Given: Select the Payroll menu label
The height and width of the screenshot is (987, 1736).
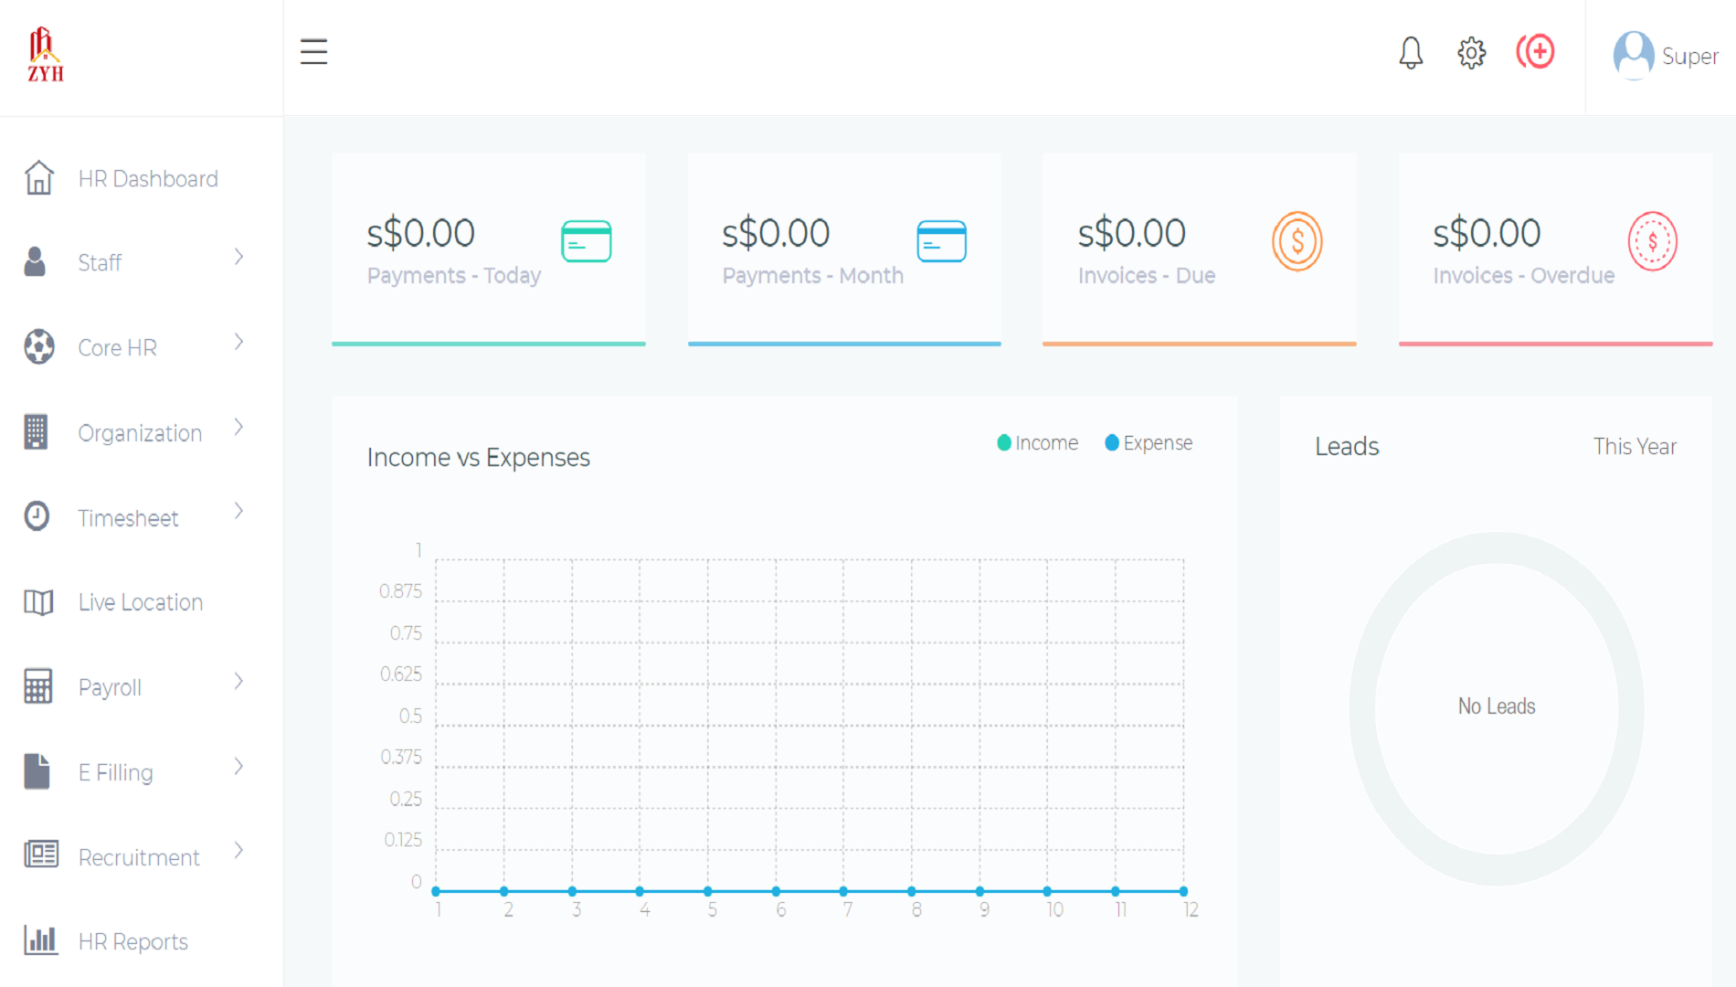Looking at the screenshot, I should point(110,687).
